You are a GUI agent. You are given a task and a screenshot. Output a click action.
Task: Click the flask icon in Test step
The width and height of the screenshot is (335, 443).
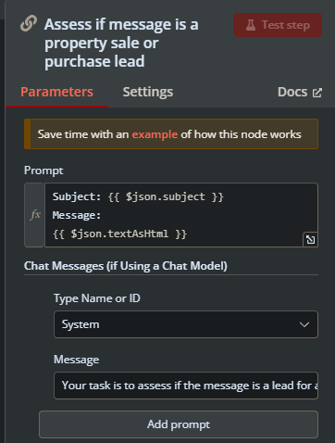tap(251, 25)
